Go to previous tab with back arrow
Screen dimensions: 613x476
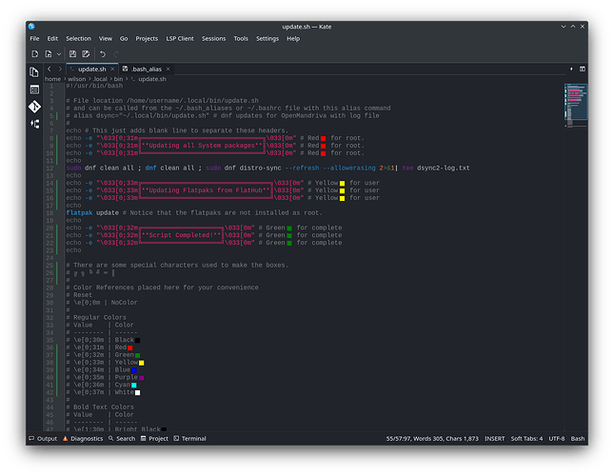[x=49, y=69]
